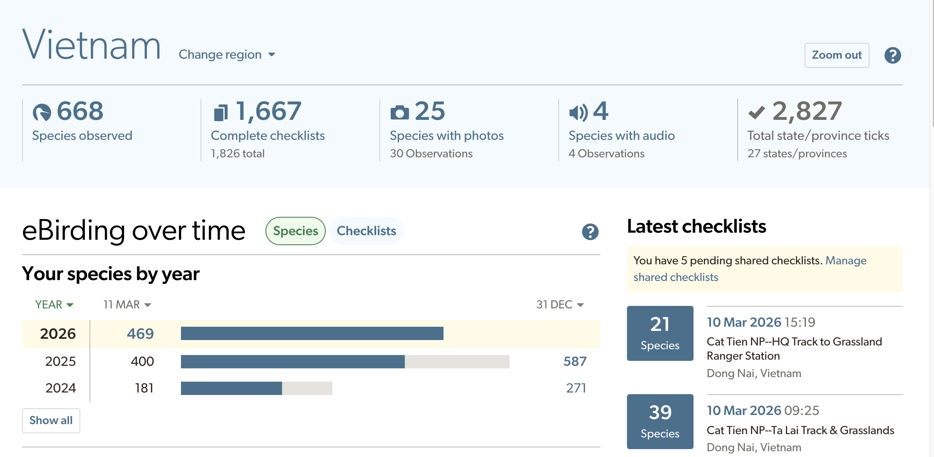Select the Species toggle pill
Image resolution: width=934 pixels, height=457 pixels.
[295, 231]
